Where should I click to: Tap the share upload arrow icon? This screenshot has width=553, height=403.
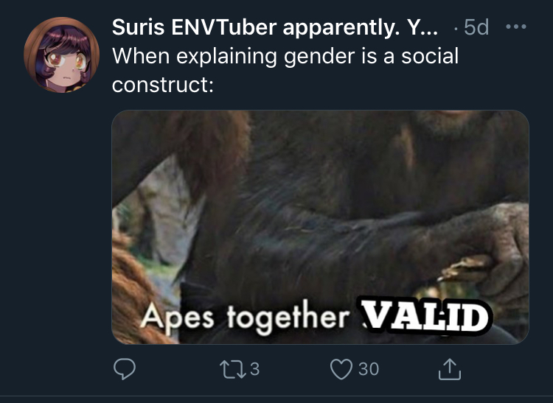450,369
